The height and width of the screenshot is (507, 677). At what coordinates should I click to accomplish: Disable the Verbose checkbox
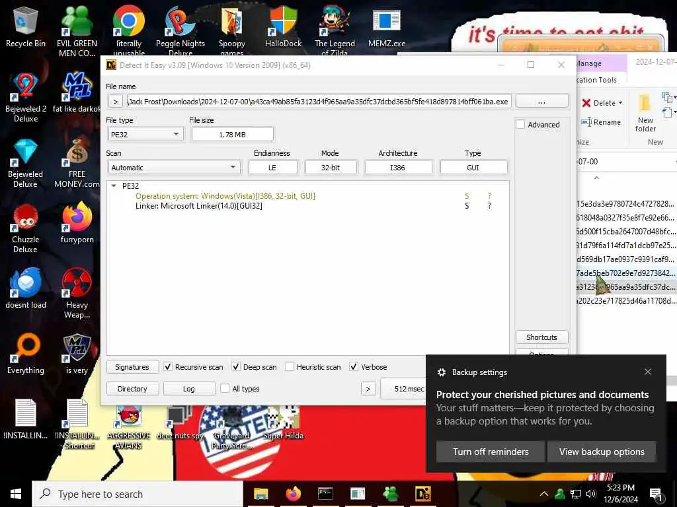click(354, 367)
